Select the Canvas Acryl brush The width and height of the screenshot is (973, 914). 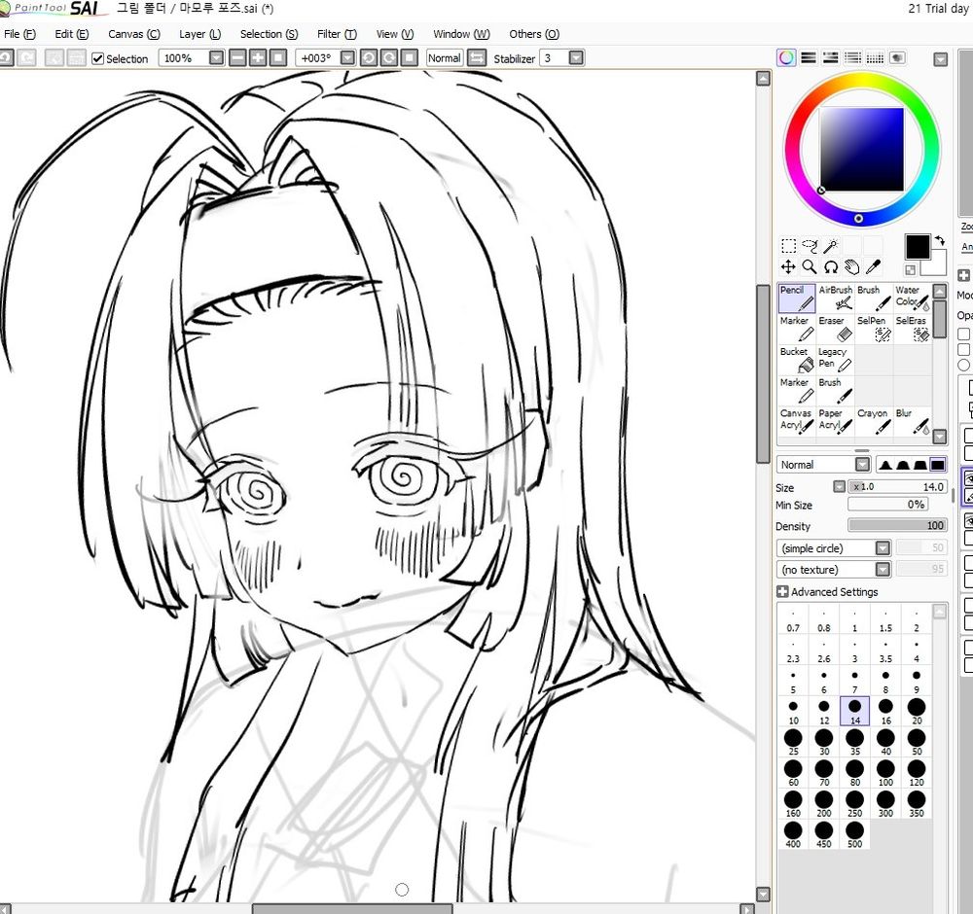pyautogui.click(x=797, y=421)
